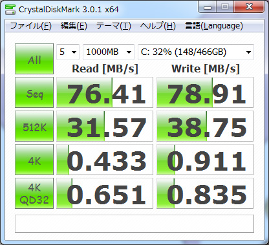Screen dimensions: 269x245
Task: Start the 512K random test
Action: [x=34, y=126]
